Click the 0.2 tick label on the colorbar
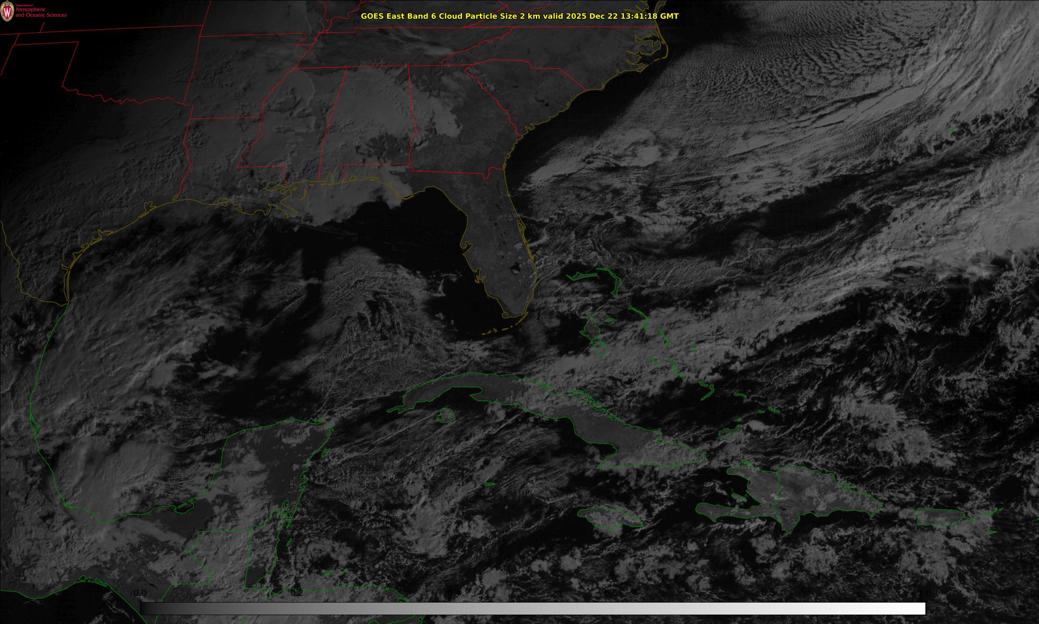 [297, 593]
